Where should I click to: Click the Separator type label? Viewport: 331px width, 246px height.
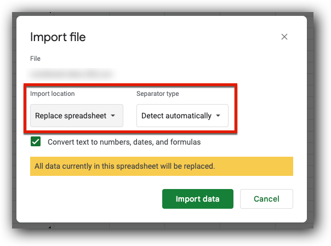[x=158, y=94]
